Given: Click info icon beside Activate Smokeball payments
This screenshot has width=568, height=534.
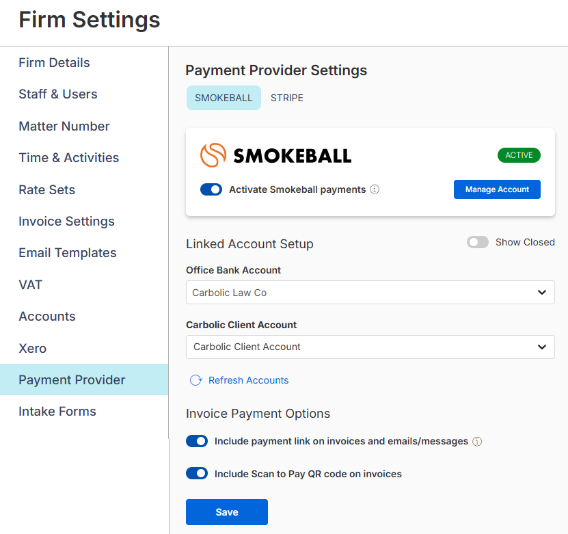Looking at the screenshot, I should pyautogui.click(x=375, y=189).
